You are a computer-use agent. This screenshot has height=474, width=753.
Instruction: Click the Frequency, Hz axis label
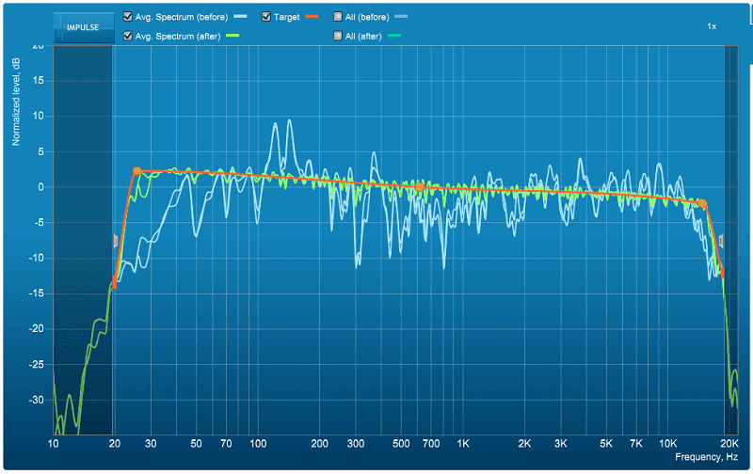(x=706, y=457)
